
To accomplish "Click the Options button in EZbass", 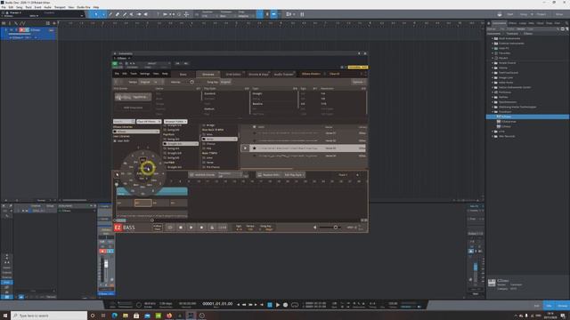I will pos(358,82).
